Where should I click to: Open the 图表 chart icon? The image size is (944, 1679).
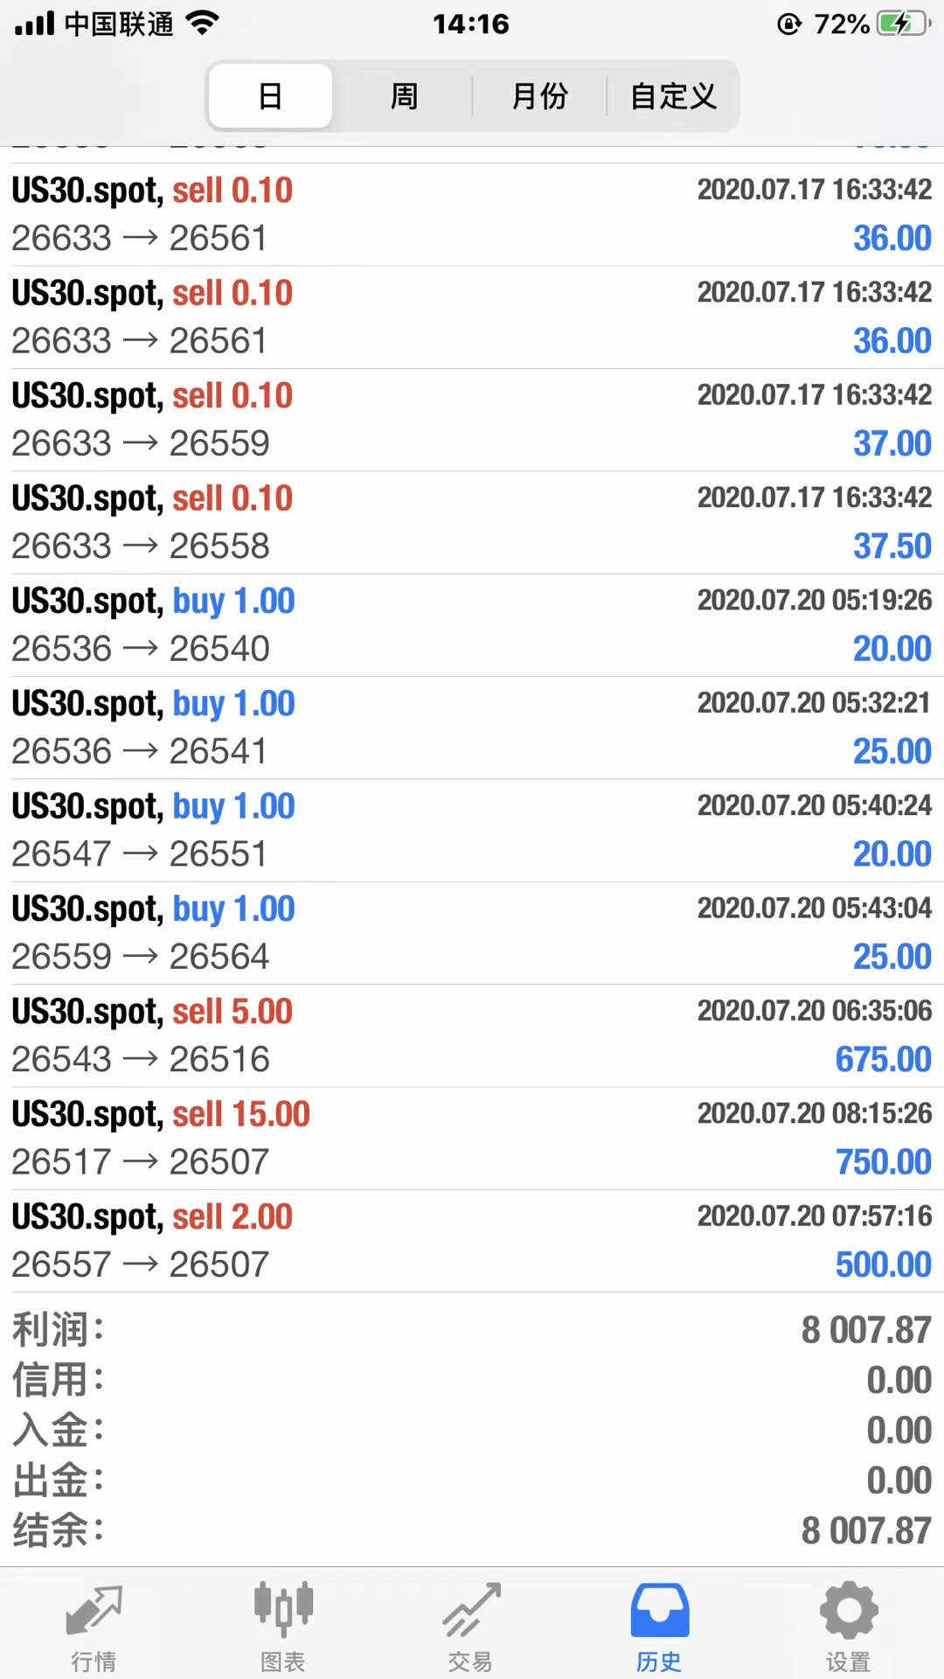283,1611
